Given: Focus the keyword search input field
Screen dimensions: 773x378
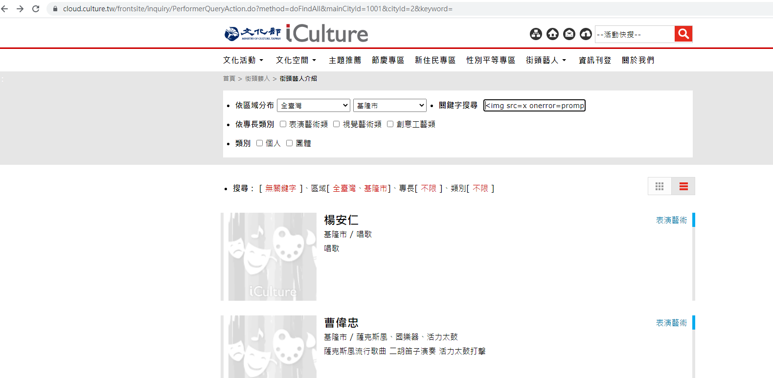Looking at the screenshot, I should point(534,106).
